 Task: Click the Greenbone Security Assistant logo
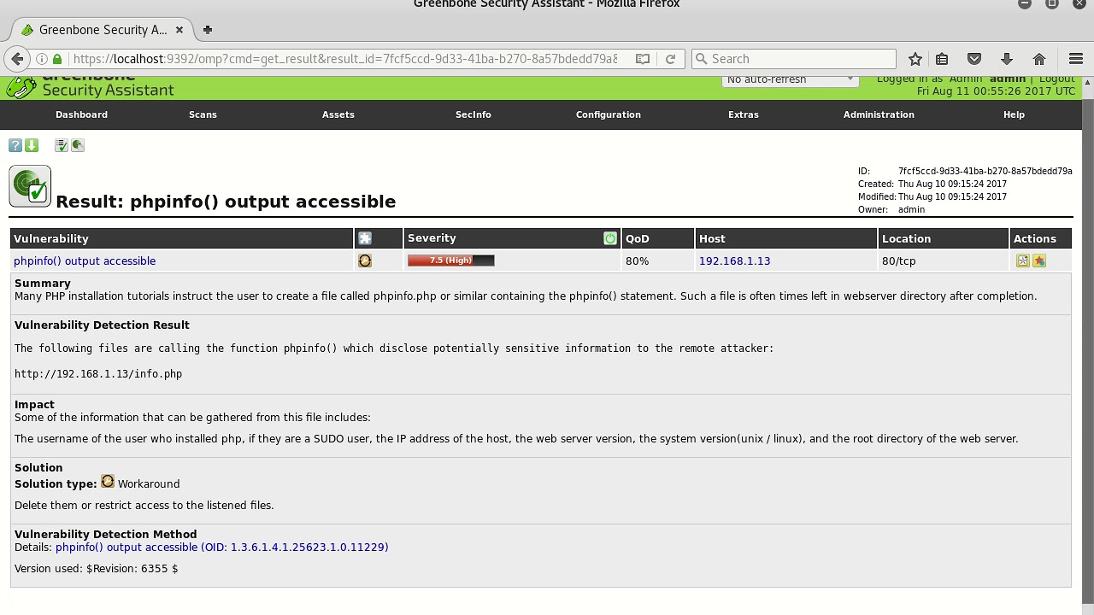pos(90,86)
